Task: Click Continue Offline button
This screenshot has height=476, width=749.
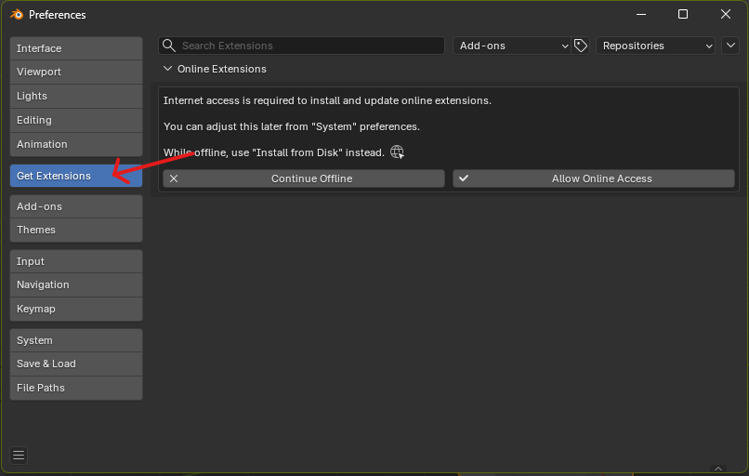Action: (x=302, y=178)
